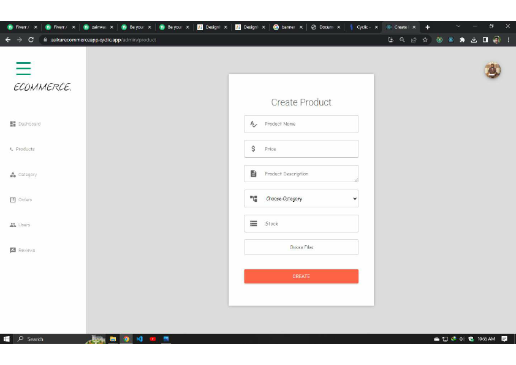
Task: Open Users in the sidebar
Action: pos(20,225)
